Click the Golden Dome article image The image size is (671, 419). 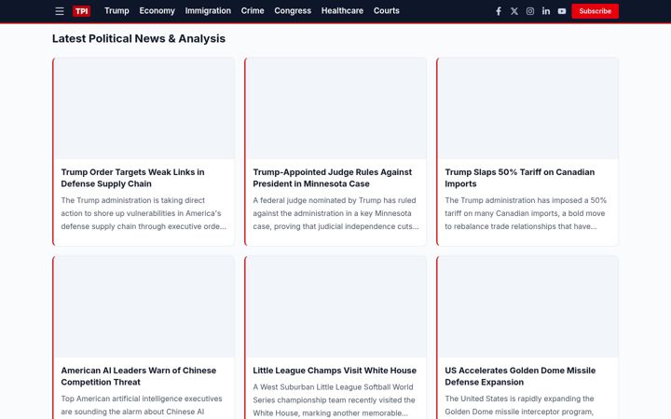coord(528,306)
